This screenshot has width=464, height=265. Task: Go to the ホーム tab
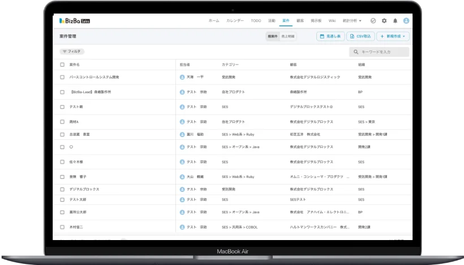coord(214,21)
